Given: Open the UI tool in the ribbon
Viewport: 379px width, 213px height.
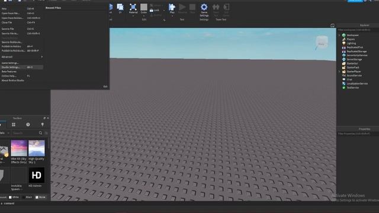Looking at the screenshot, I should (120, 8).
